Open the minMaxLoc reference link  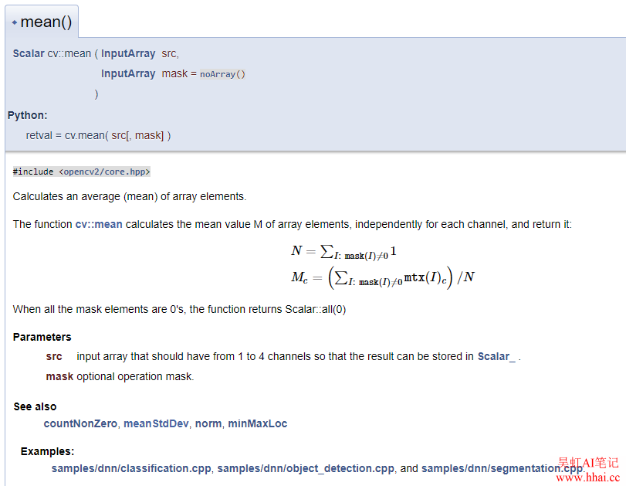pos(257,423)
